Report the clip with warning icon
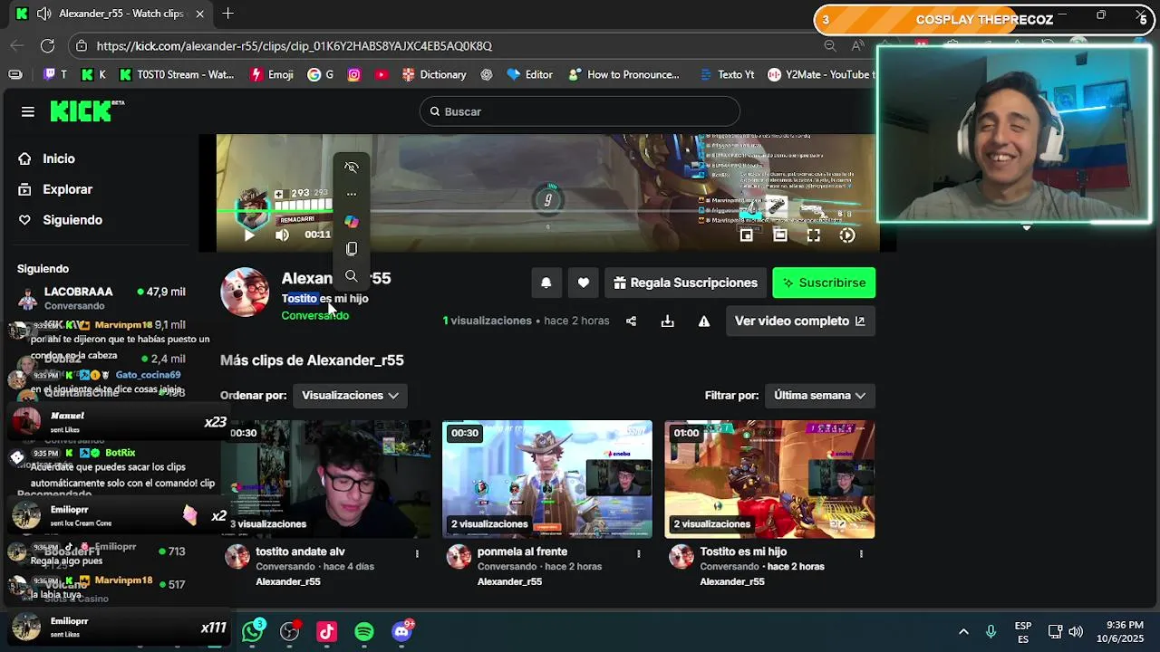The image size is (1160, 652). 704,321
